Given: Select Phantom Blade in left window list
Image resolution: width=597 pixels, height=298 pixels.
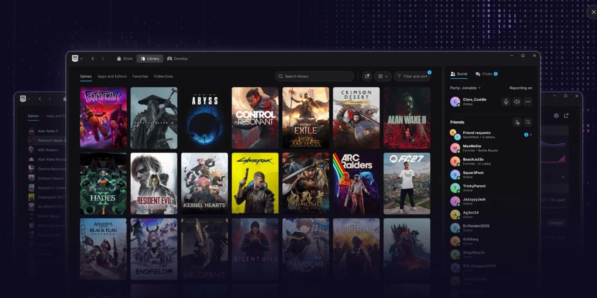Looking at the screenshot, I should (46, 140).
